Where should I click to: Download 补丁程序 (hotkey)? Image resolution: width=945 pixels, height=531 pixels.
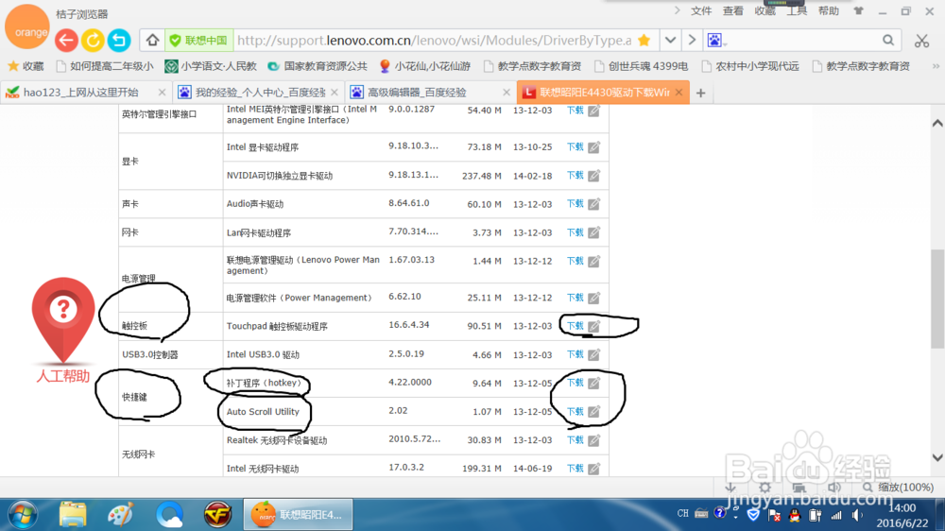575,383
